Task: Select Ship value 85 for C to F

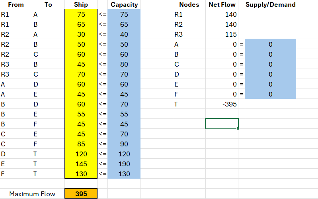Action: click(81, 144)
